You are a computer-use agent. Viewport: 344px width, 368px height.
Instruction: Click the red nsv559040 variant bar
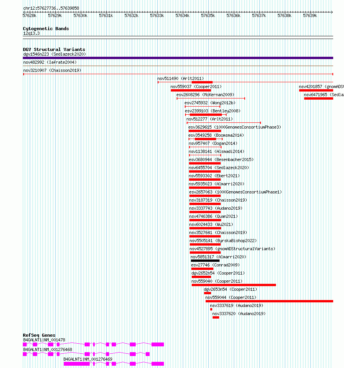click(234, 285)
